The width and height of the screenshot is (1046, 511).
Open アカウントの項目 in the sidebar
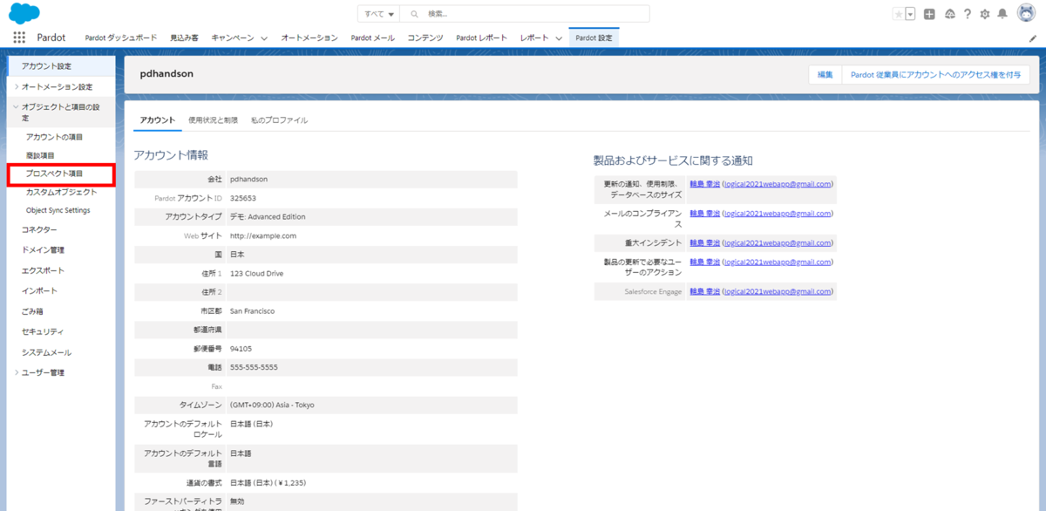[x=55, y=137]
